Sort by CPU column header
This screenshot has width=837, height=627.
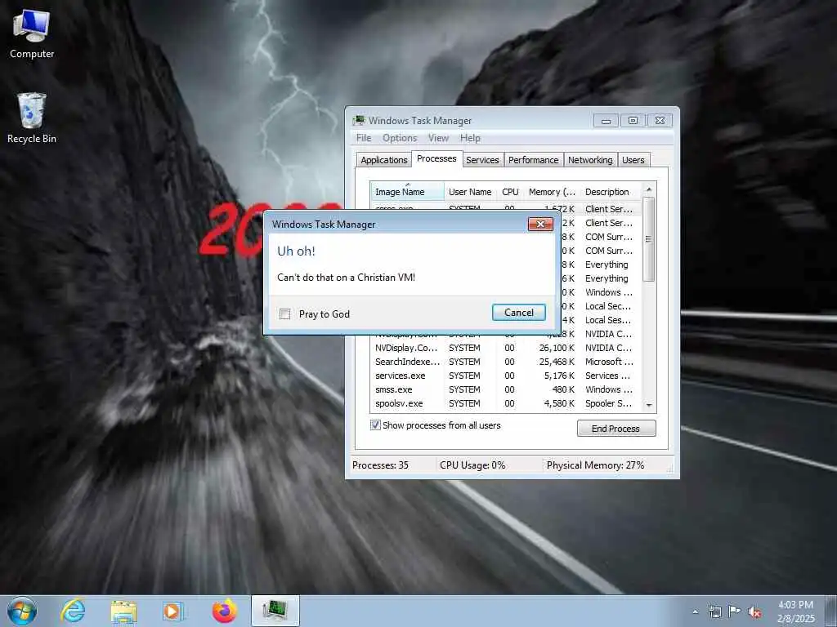click(x=510, y=191)
